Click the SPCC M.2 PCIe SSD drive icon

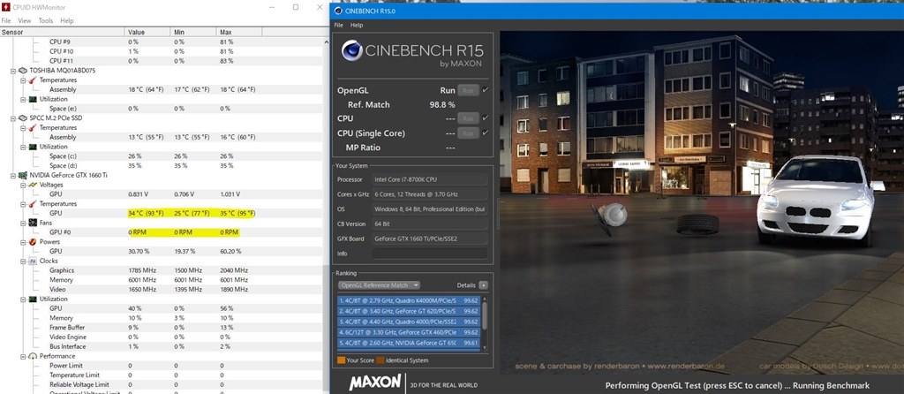22,117
